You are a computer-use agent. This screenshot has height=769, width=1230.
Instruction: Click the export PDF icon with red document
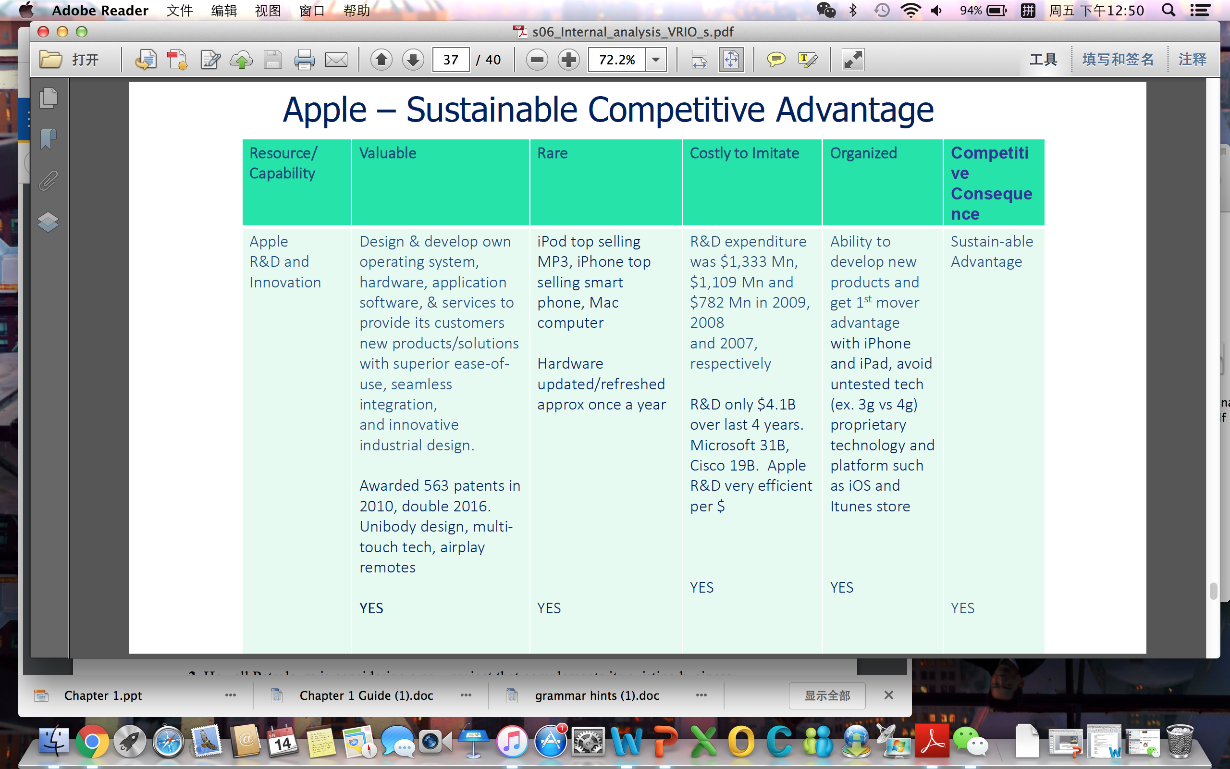coord(177,60)
